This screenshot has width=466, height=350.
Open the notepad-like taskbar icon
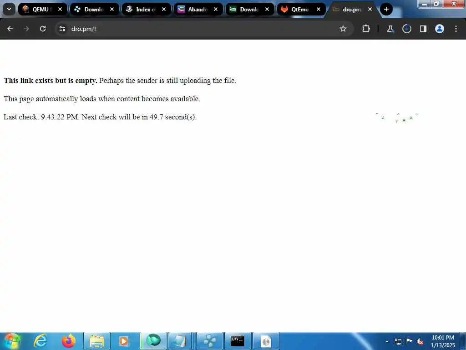(180, 341)
